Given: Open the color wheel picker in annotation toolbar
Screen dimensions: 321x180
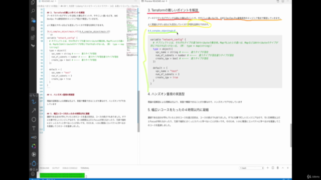Looking at the screenshot, I should click(x=34, y=146).
